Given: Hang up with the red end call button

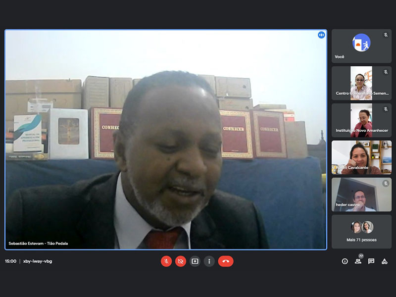Looking at the screenshot, I should pyautogui.click(x=226, y=261).
